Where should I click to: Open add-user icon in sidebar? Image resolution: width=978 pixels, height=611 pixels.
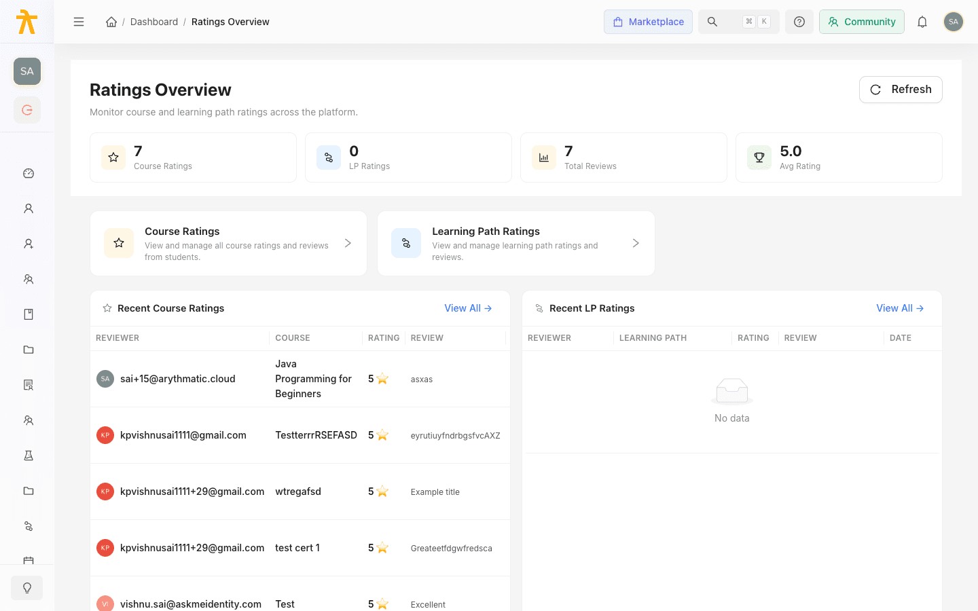29,244
